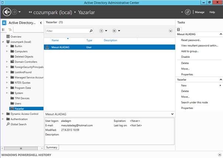Select the Computers folder
The height and width of the screenshot is (158, 223).
coord(21,51)
